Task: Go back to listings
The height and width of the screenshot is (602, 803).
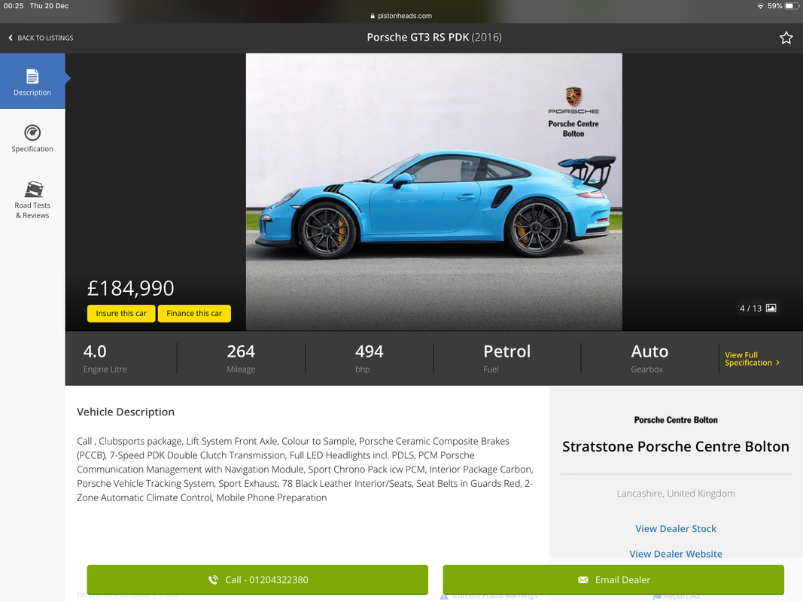Action: 41,38
